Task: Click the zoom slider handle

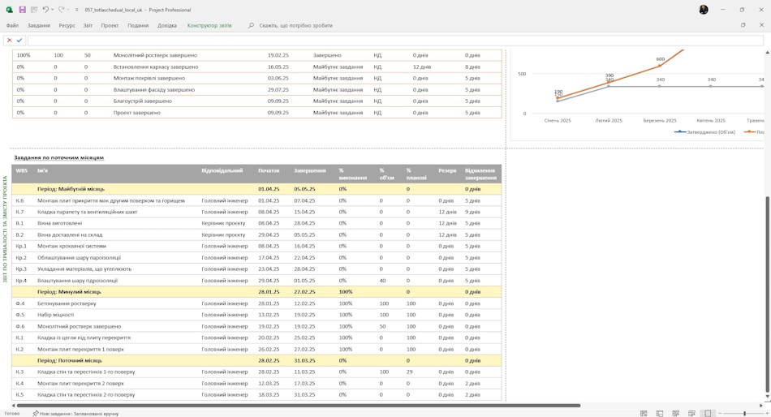Action: click(x=744, y=414)
